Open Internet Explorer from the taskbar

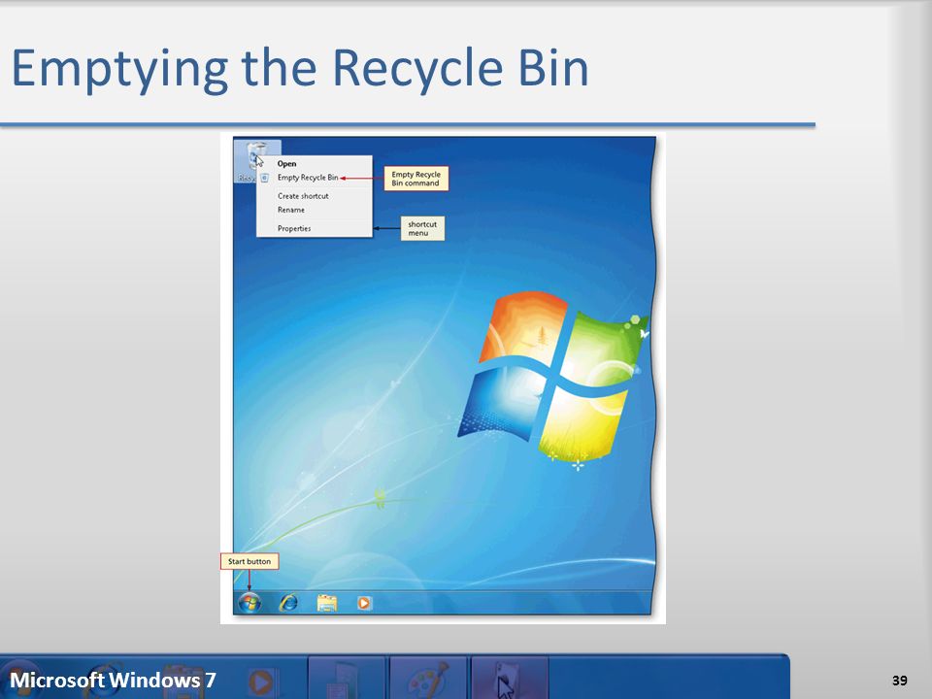pyautogui.click(x=288, y=603)
